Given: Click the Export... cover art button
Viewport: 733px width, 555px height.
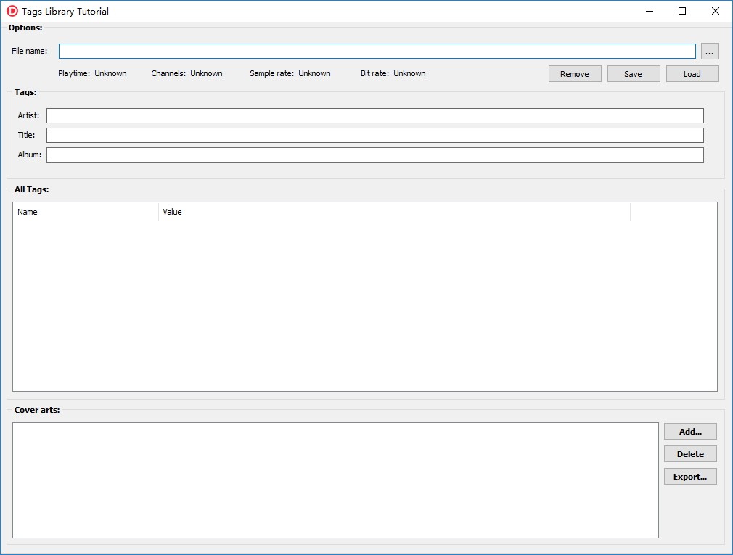Looking at the screenshot, I should click(690, 477).
